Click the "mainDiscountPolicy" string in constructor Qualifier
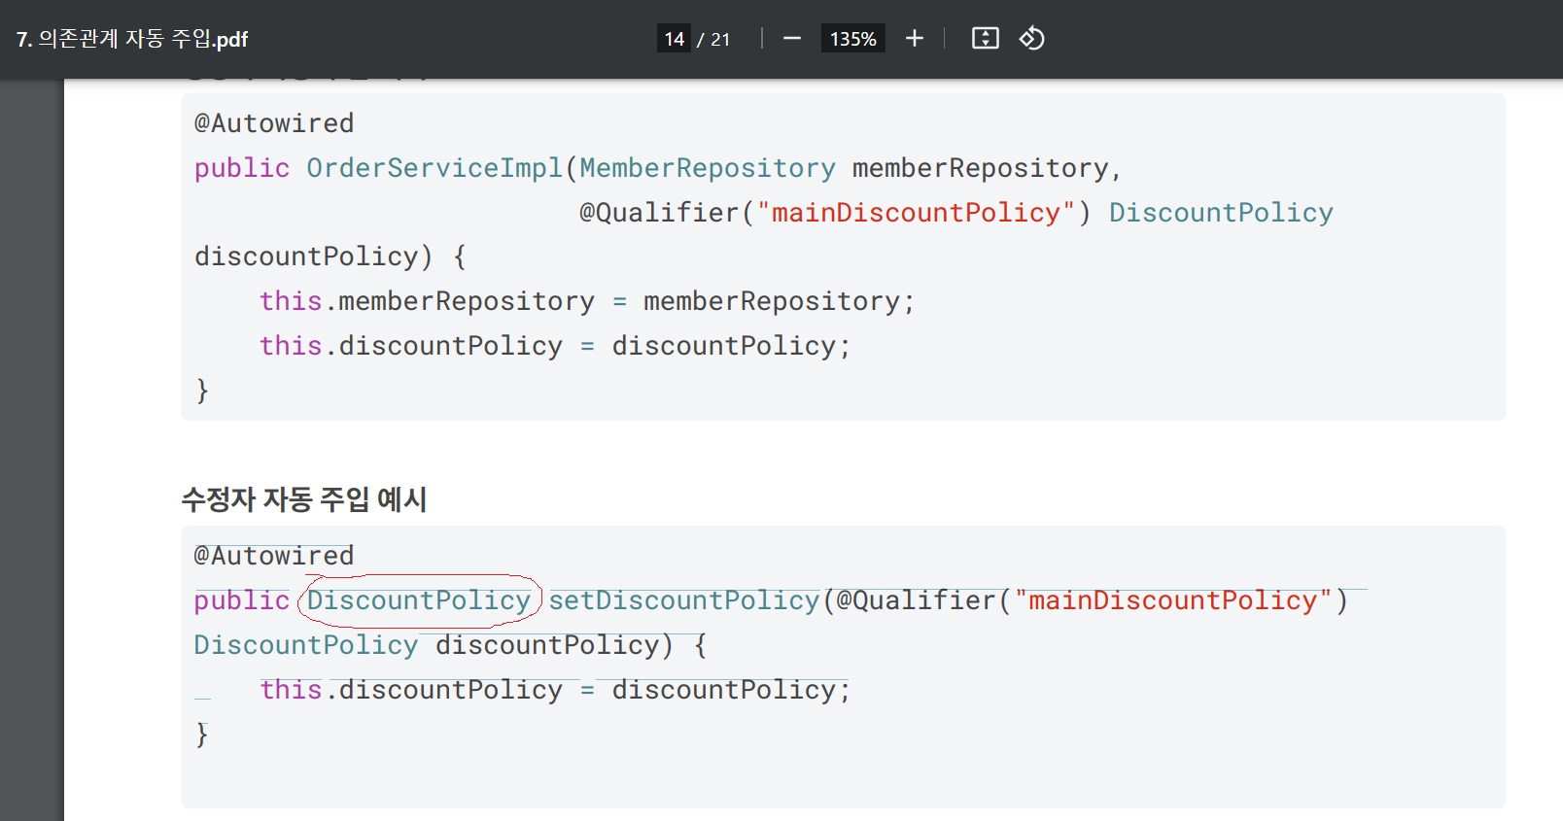The width and height of the screenshot is (1563, 821). [916, 213]
